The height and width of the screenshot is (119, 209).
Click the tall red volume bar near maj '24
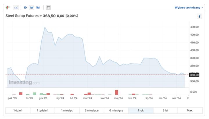click(116, 92)
